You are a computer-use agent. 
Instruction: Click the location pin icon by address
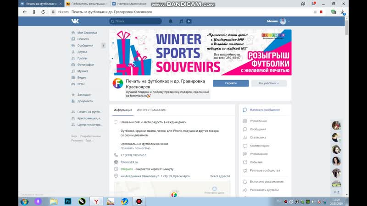tap(116, 176)
